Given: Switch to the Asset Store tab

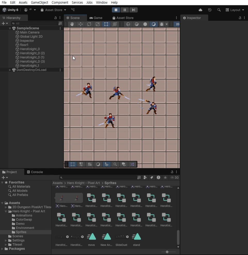Looking at the screenshot, I should tap(123, 18).
